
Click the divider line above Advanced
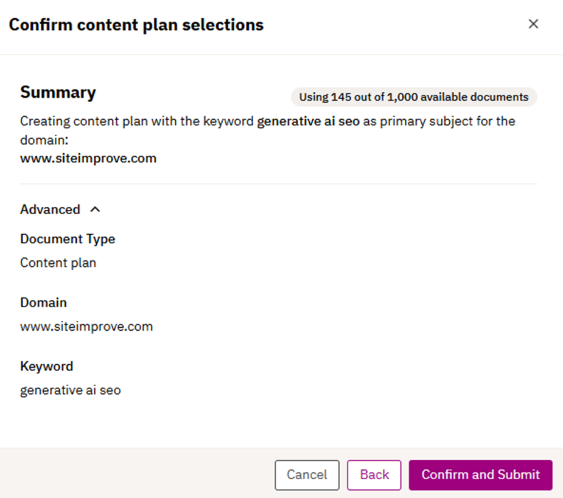(278, 184)
